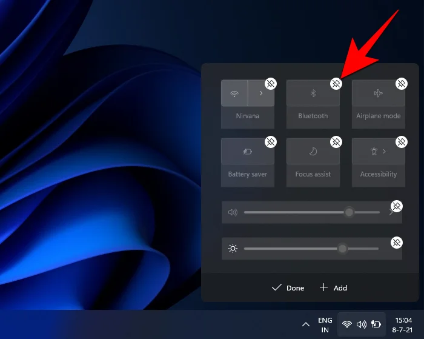Toggle the Airplane mode tile
The width and height of the screenshot is (424, 339).
(379, 93)
